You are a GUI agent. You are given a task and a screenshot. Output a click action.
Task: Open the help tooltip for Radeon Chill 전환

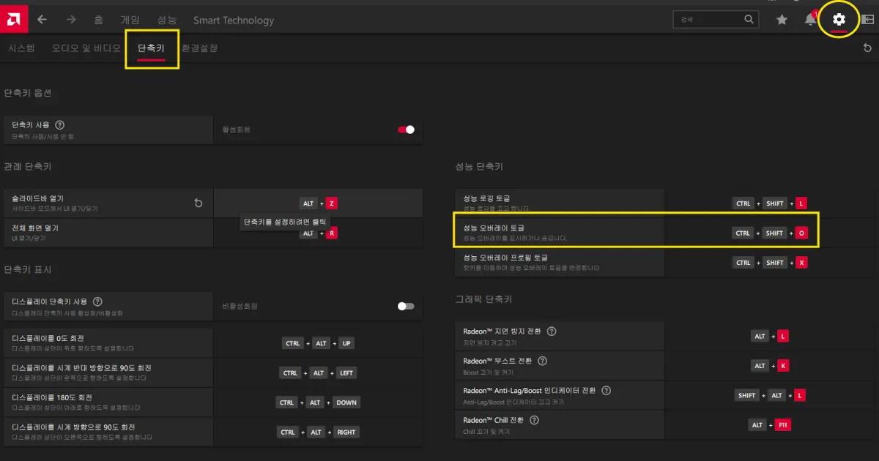coord(534,419)
